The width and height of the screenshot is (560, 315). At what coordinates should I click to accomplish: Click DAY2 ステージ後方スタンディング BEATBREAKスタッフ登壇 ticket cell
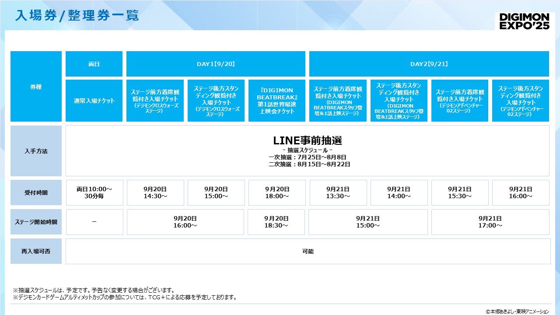pos(399,101)
